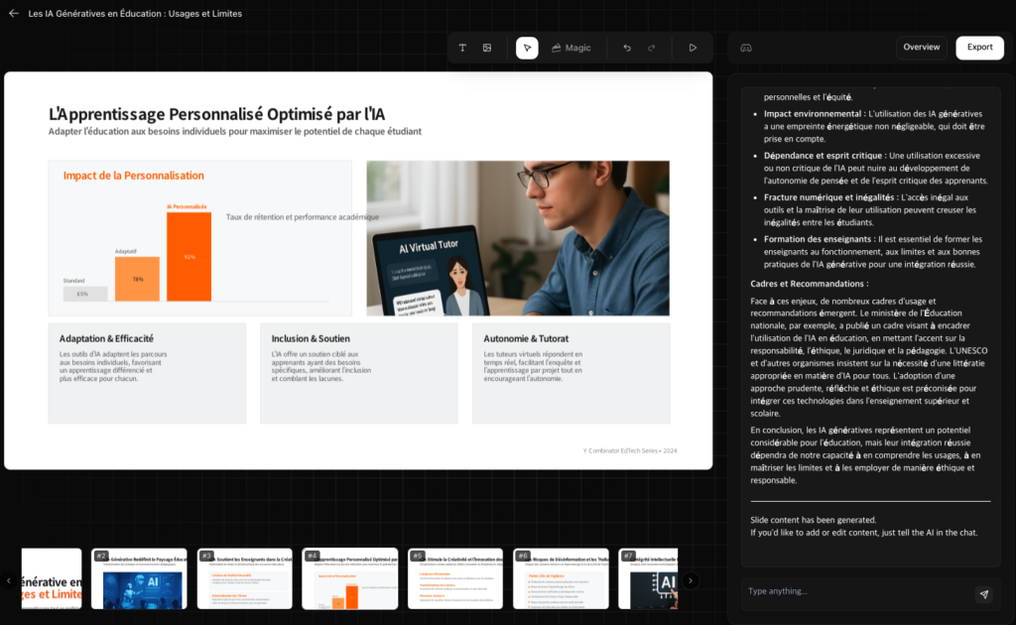Image resolution: width=1016 pixels, height=625 pixels.
Task: Select the orange IA Personnalisée chart bar
Action: 189,257
